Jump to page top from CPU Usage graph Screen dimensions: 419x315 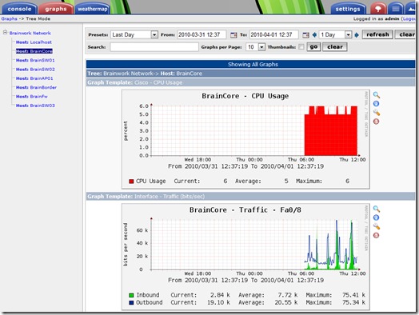click(377, 122)
